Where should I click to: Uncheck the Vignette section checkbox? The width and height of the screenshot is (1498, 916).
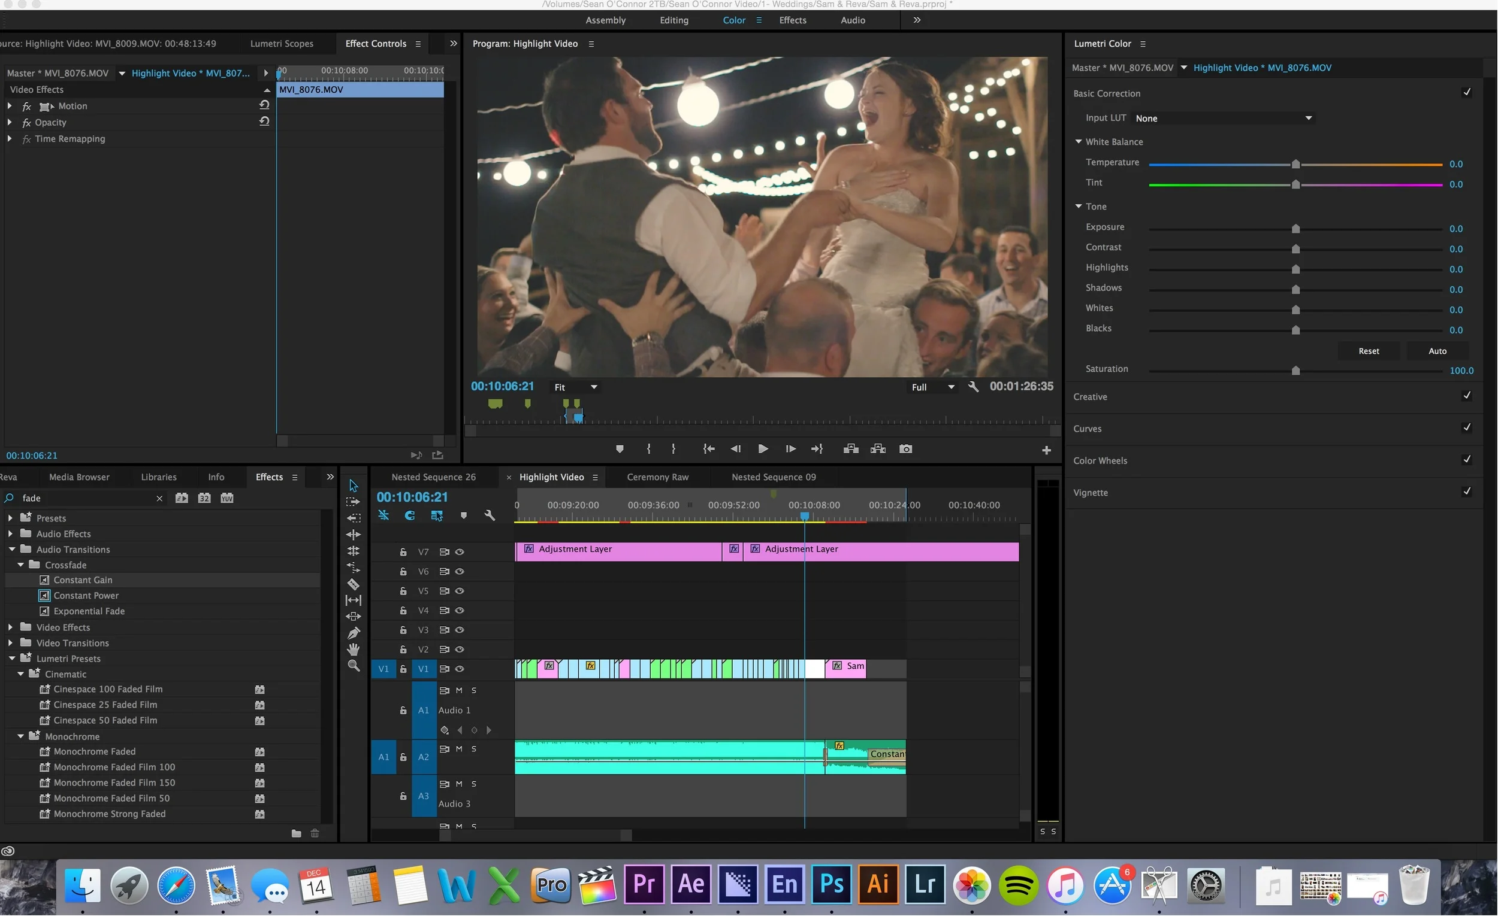point(1467,491)
